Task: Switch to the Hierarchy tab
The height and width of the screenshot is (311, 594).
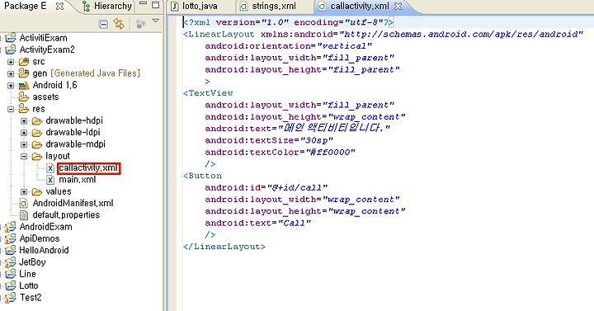Action: tap(112, 6)
